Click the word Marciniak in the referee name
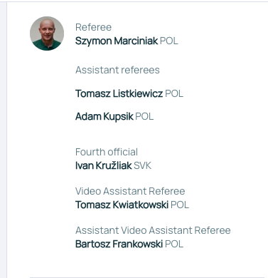Screen dimensions: 268x278 tap(136, 41)
